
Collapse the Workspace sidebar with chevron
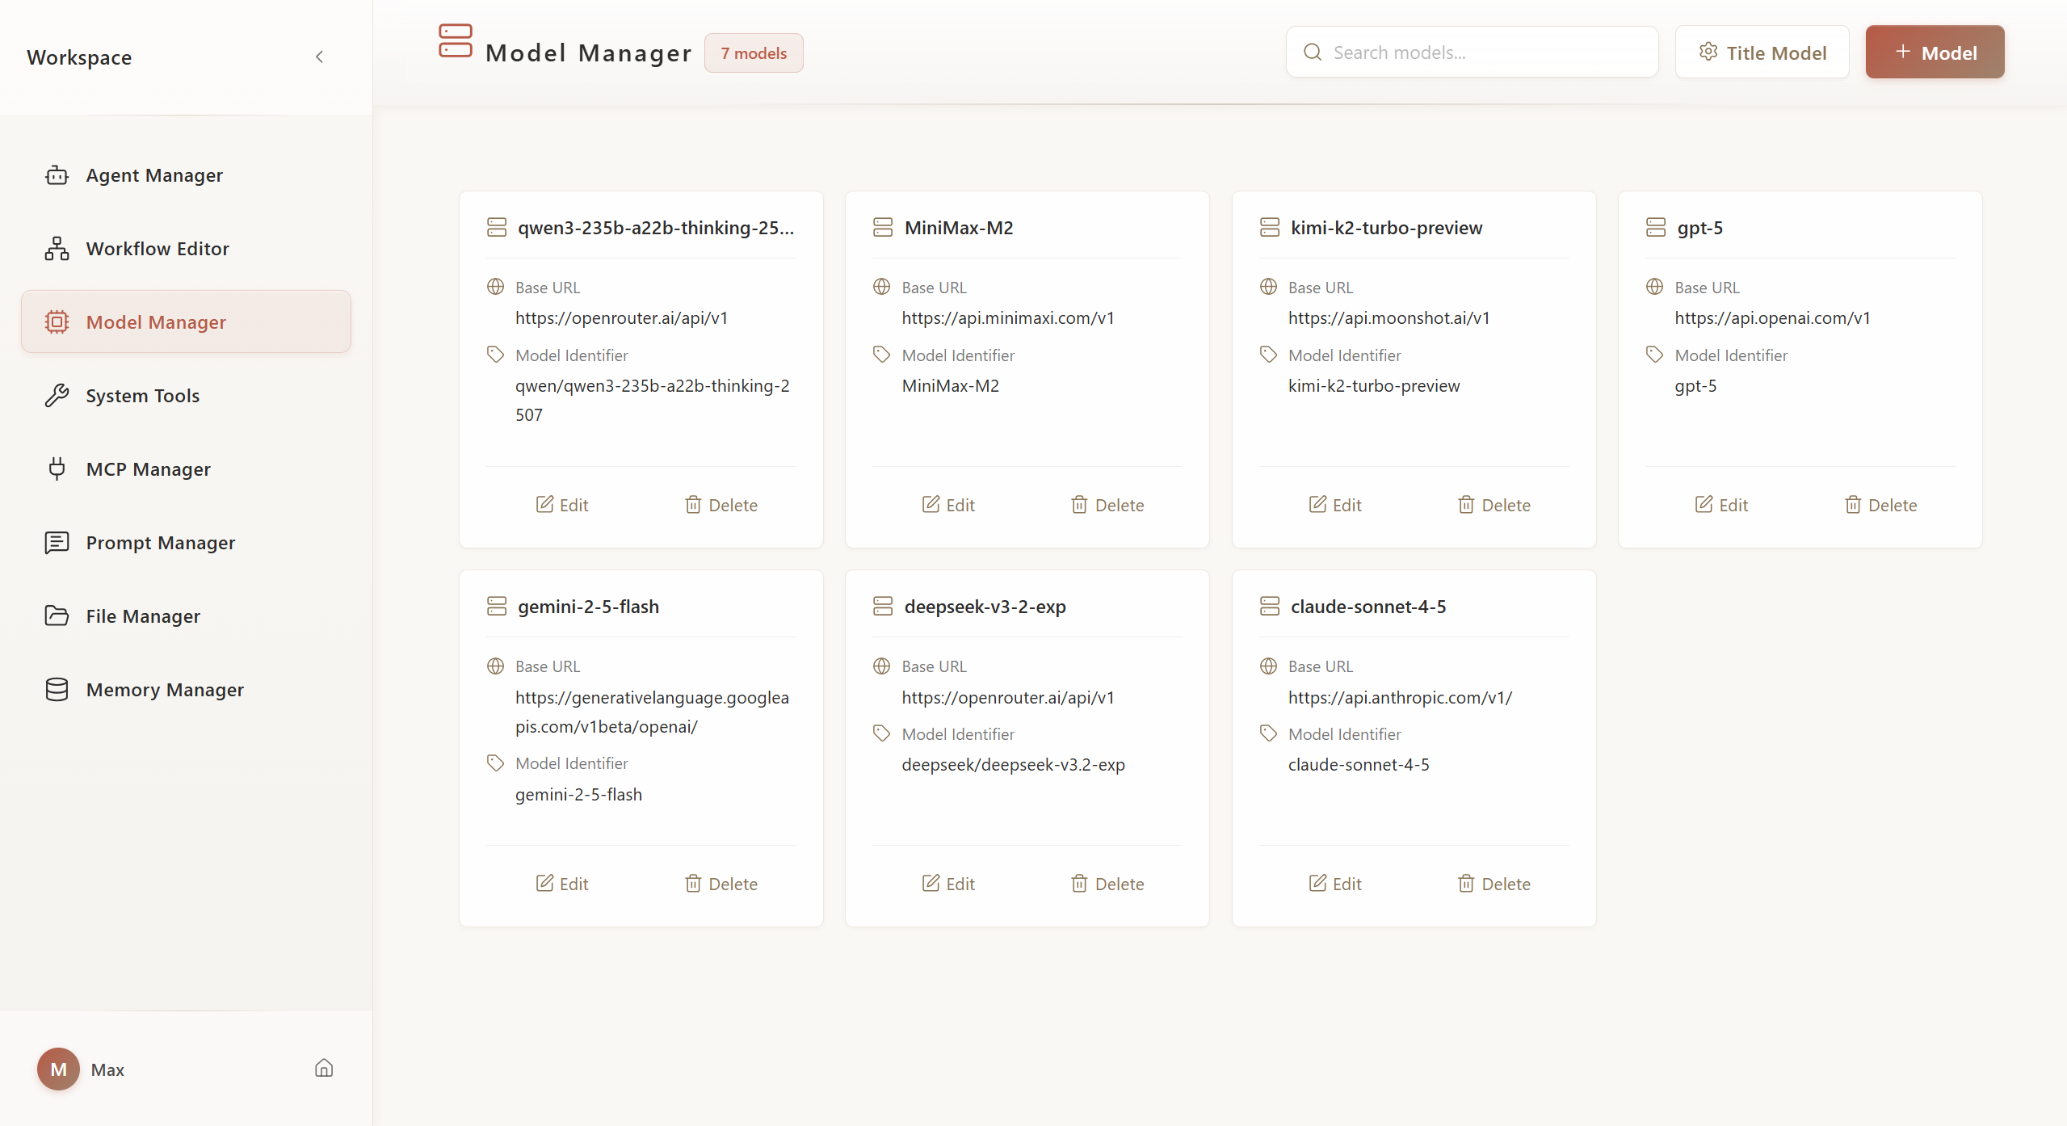(x=319, y=57)
